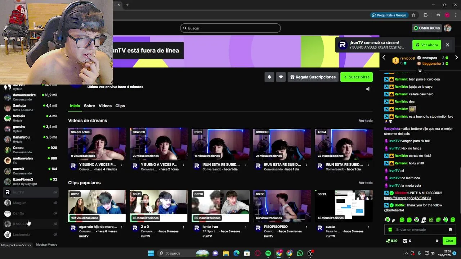Image resolution: width=461 pixels, height=259 pixels.
Task: Click the Obtén KICKs button
Action: (427, 28)
